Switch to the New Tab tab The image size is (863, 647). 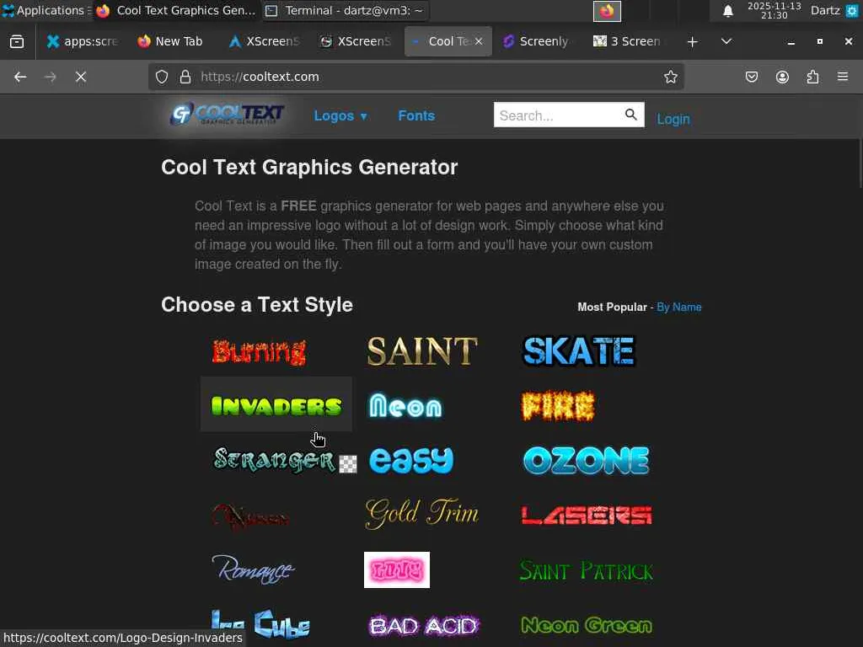tap(170, 41)
